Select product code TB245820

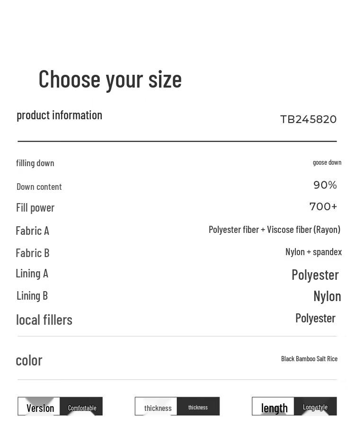[308, 119]
